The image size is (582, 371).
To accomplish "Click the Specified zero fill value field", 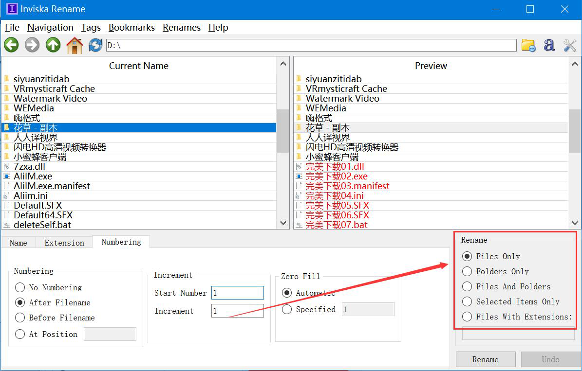I will pos(368,309).
